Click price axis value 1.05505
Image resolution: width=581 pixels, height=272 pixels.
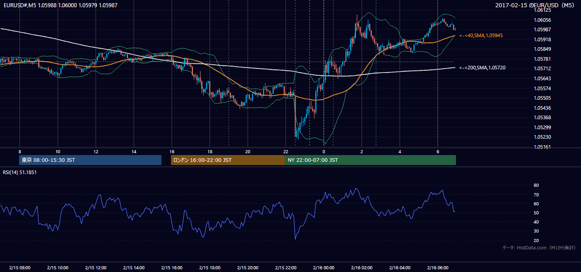[x=542, y=98]
